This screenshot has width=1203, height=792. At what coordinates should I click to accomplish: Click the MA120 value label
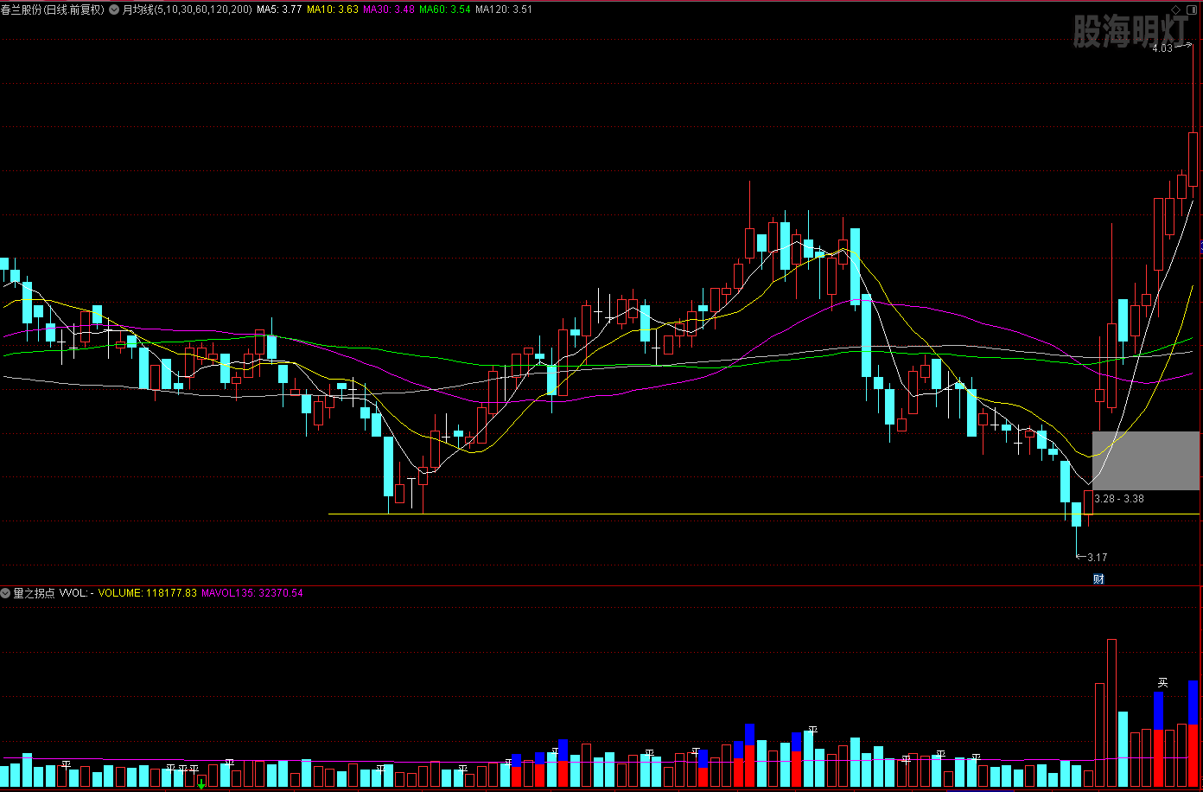(504, 10)
